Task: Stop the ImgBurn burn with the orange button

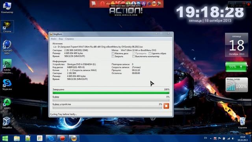Action: click(x=166, y=106)
